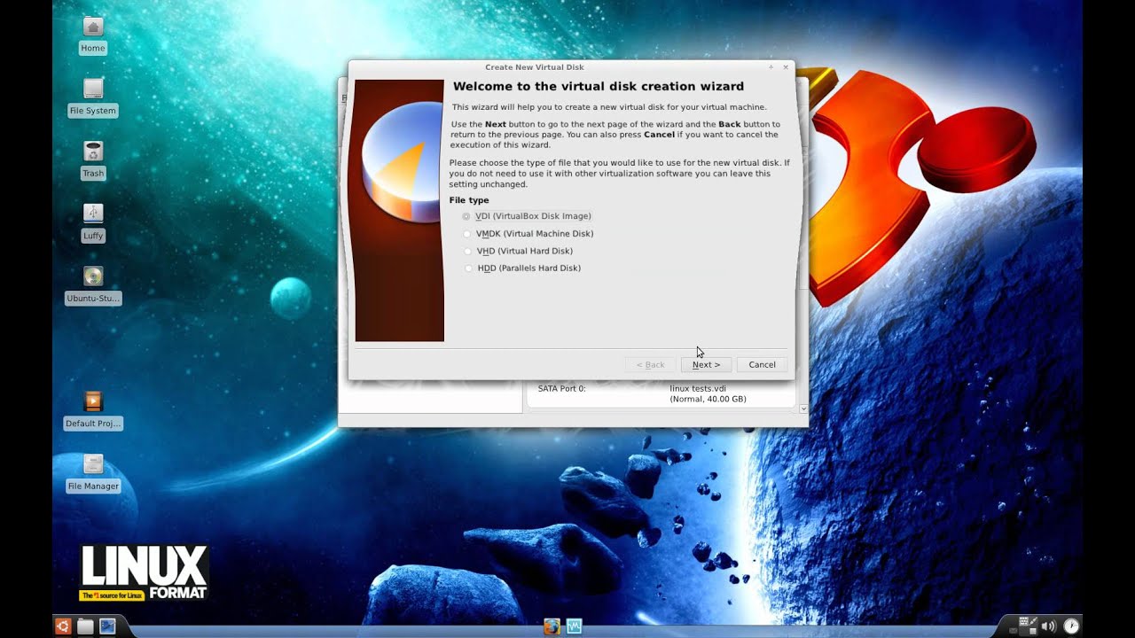
Task: Open the volume control tray icon
Action: point(1049,626)
